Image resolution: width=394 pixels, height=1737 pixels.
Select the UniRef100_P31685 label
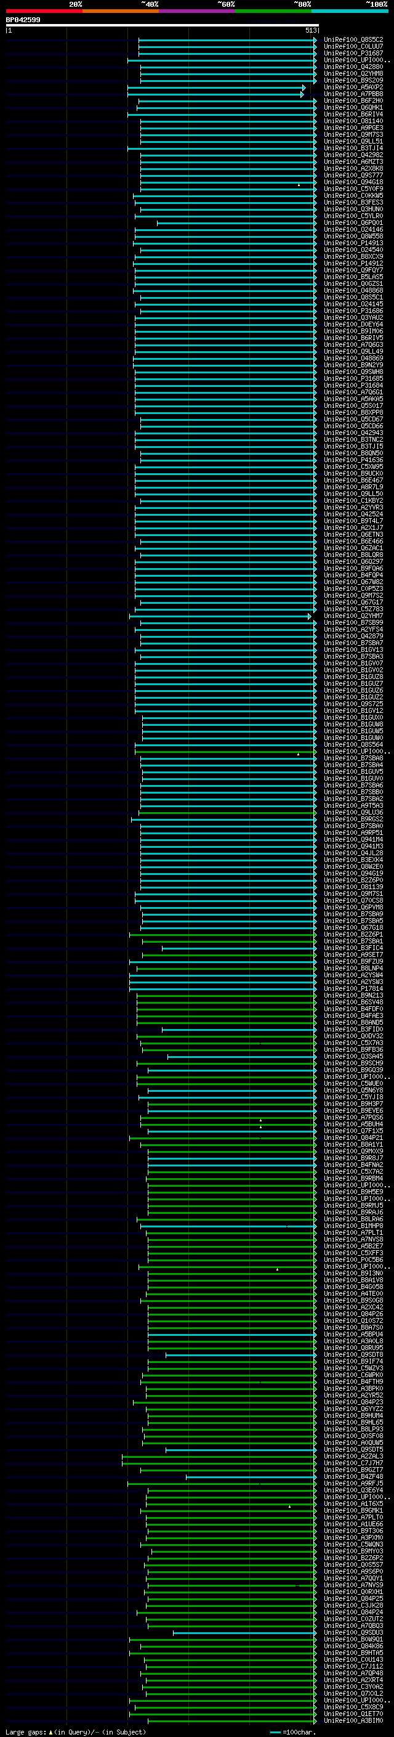353,378
